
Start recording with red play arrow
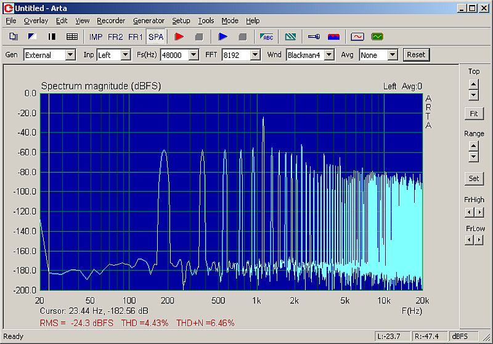[179, 37]
